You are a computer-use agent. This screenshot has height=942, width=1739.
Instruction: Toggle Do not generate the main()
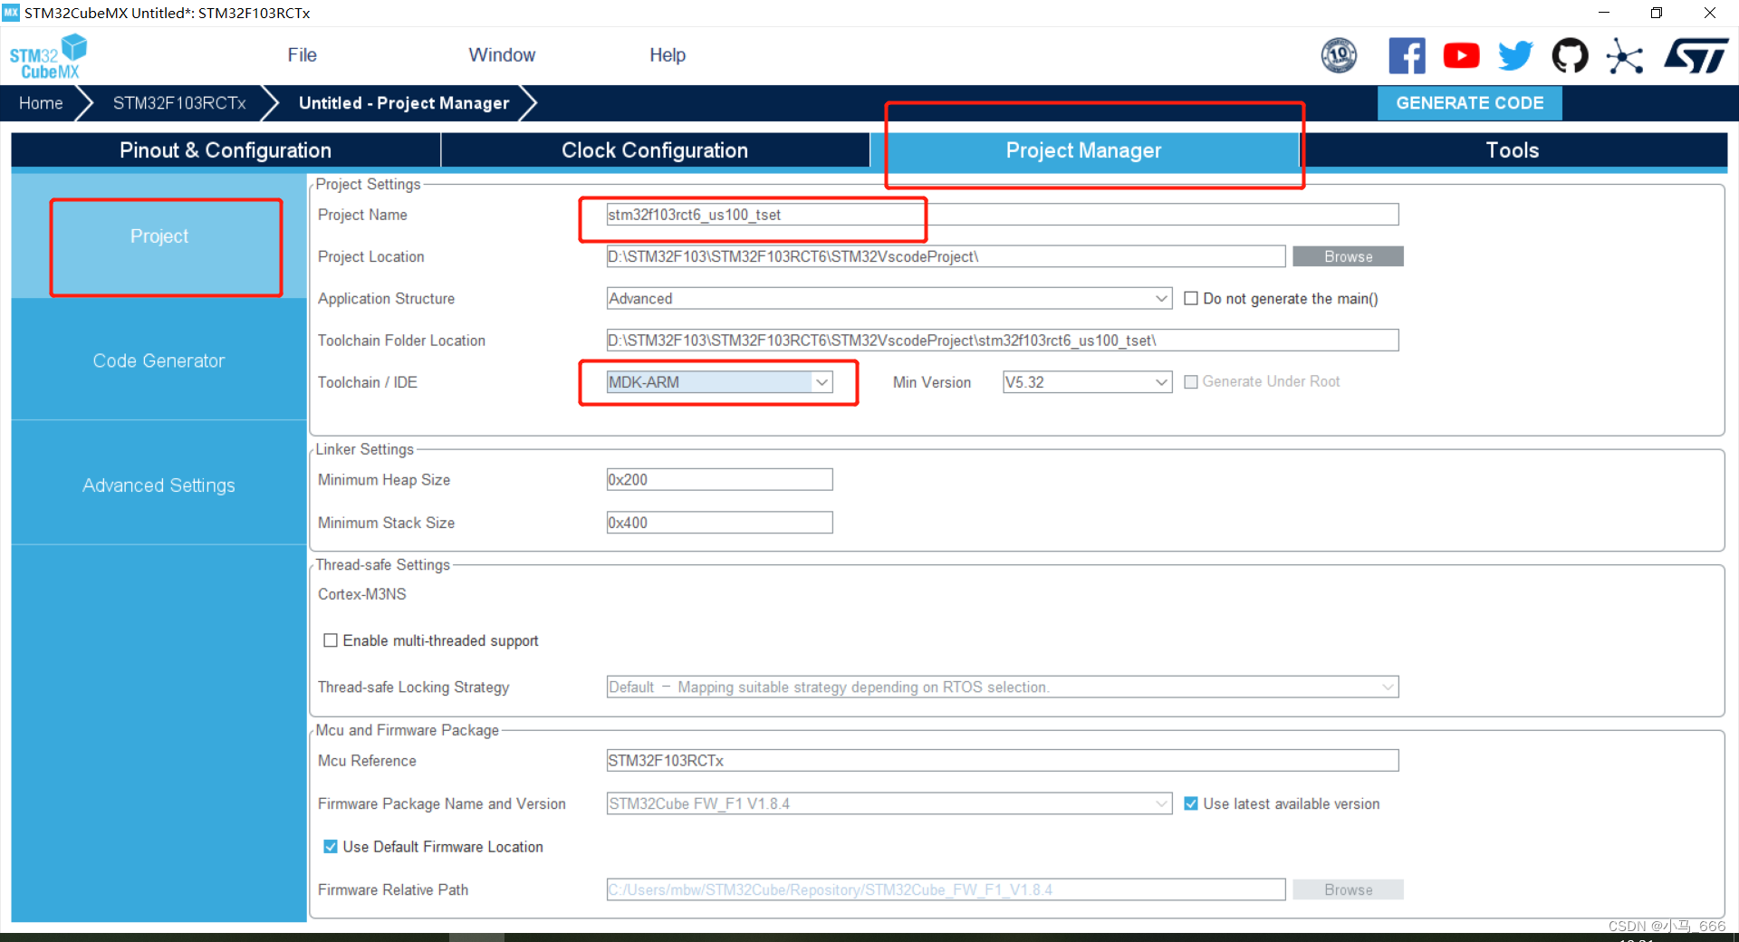click(x=1191, y=298)
